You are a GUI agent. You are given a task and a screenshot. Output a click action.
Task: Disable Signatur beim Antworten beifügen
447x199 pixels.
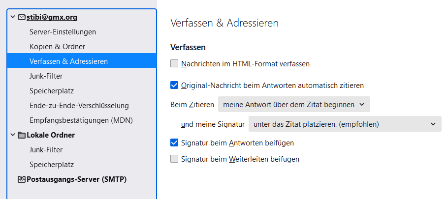(x=174, y=143)
